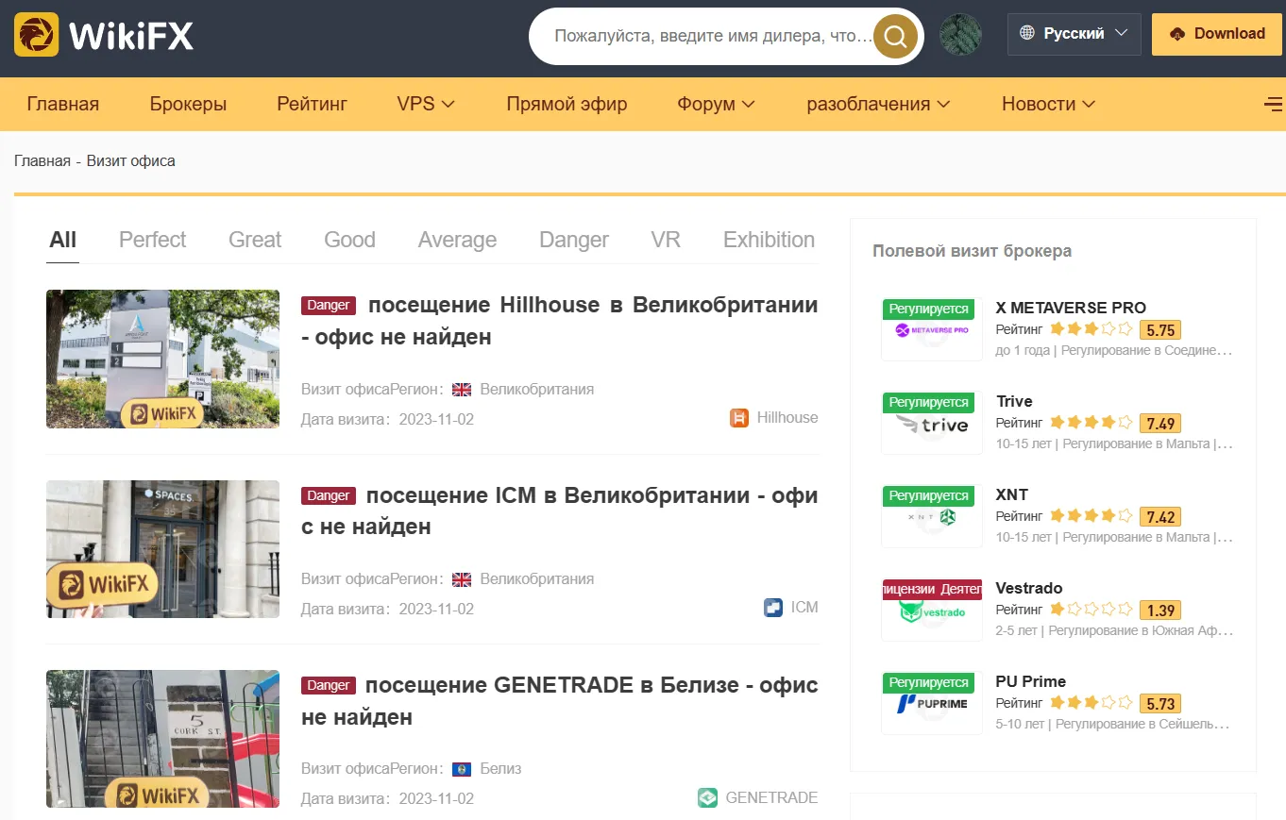1286x820 pixels.
Task: Click the magnifier search button
Action: pos(895,37)
